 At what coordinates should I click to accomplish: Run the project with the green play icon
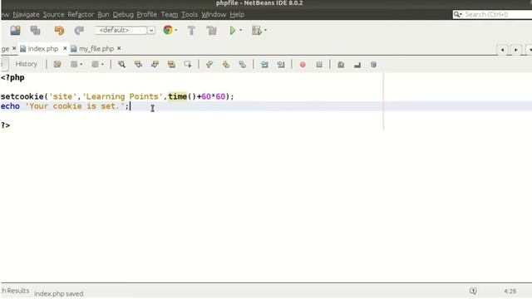[x=233, y=31]
